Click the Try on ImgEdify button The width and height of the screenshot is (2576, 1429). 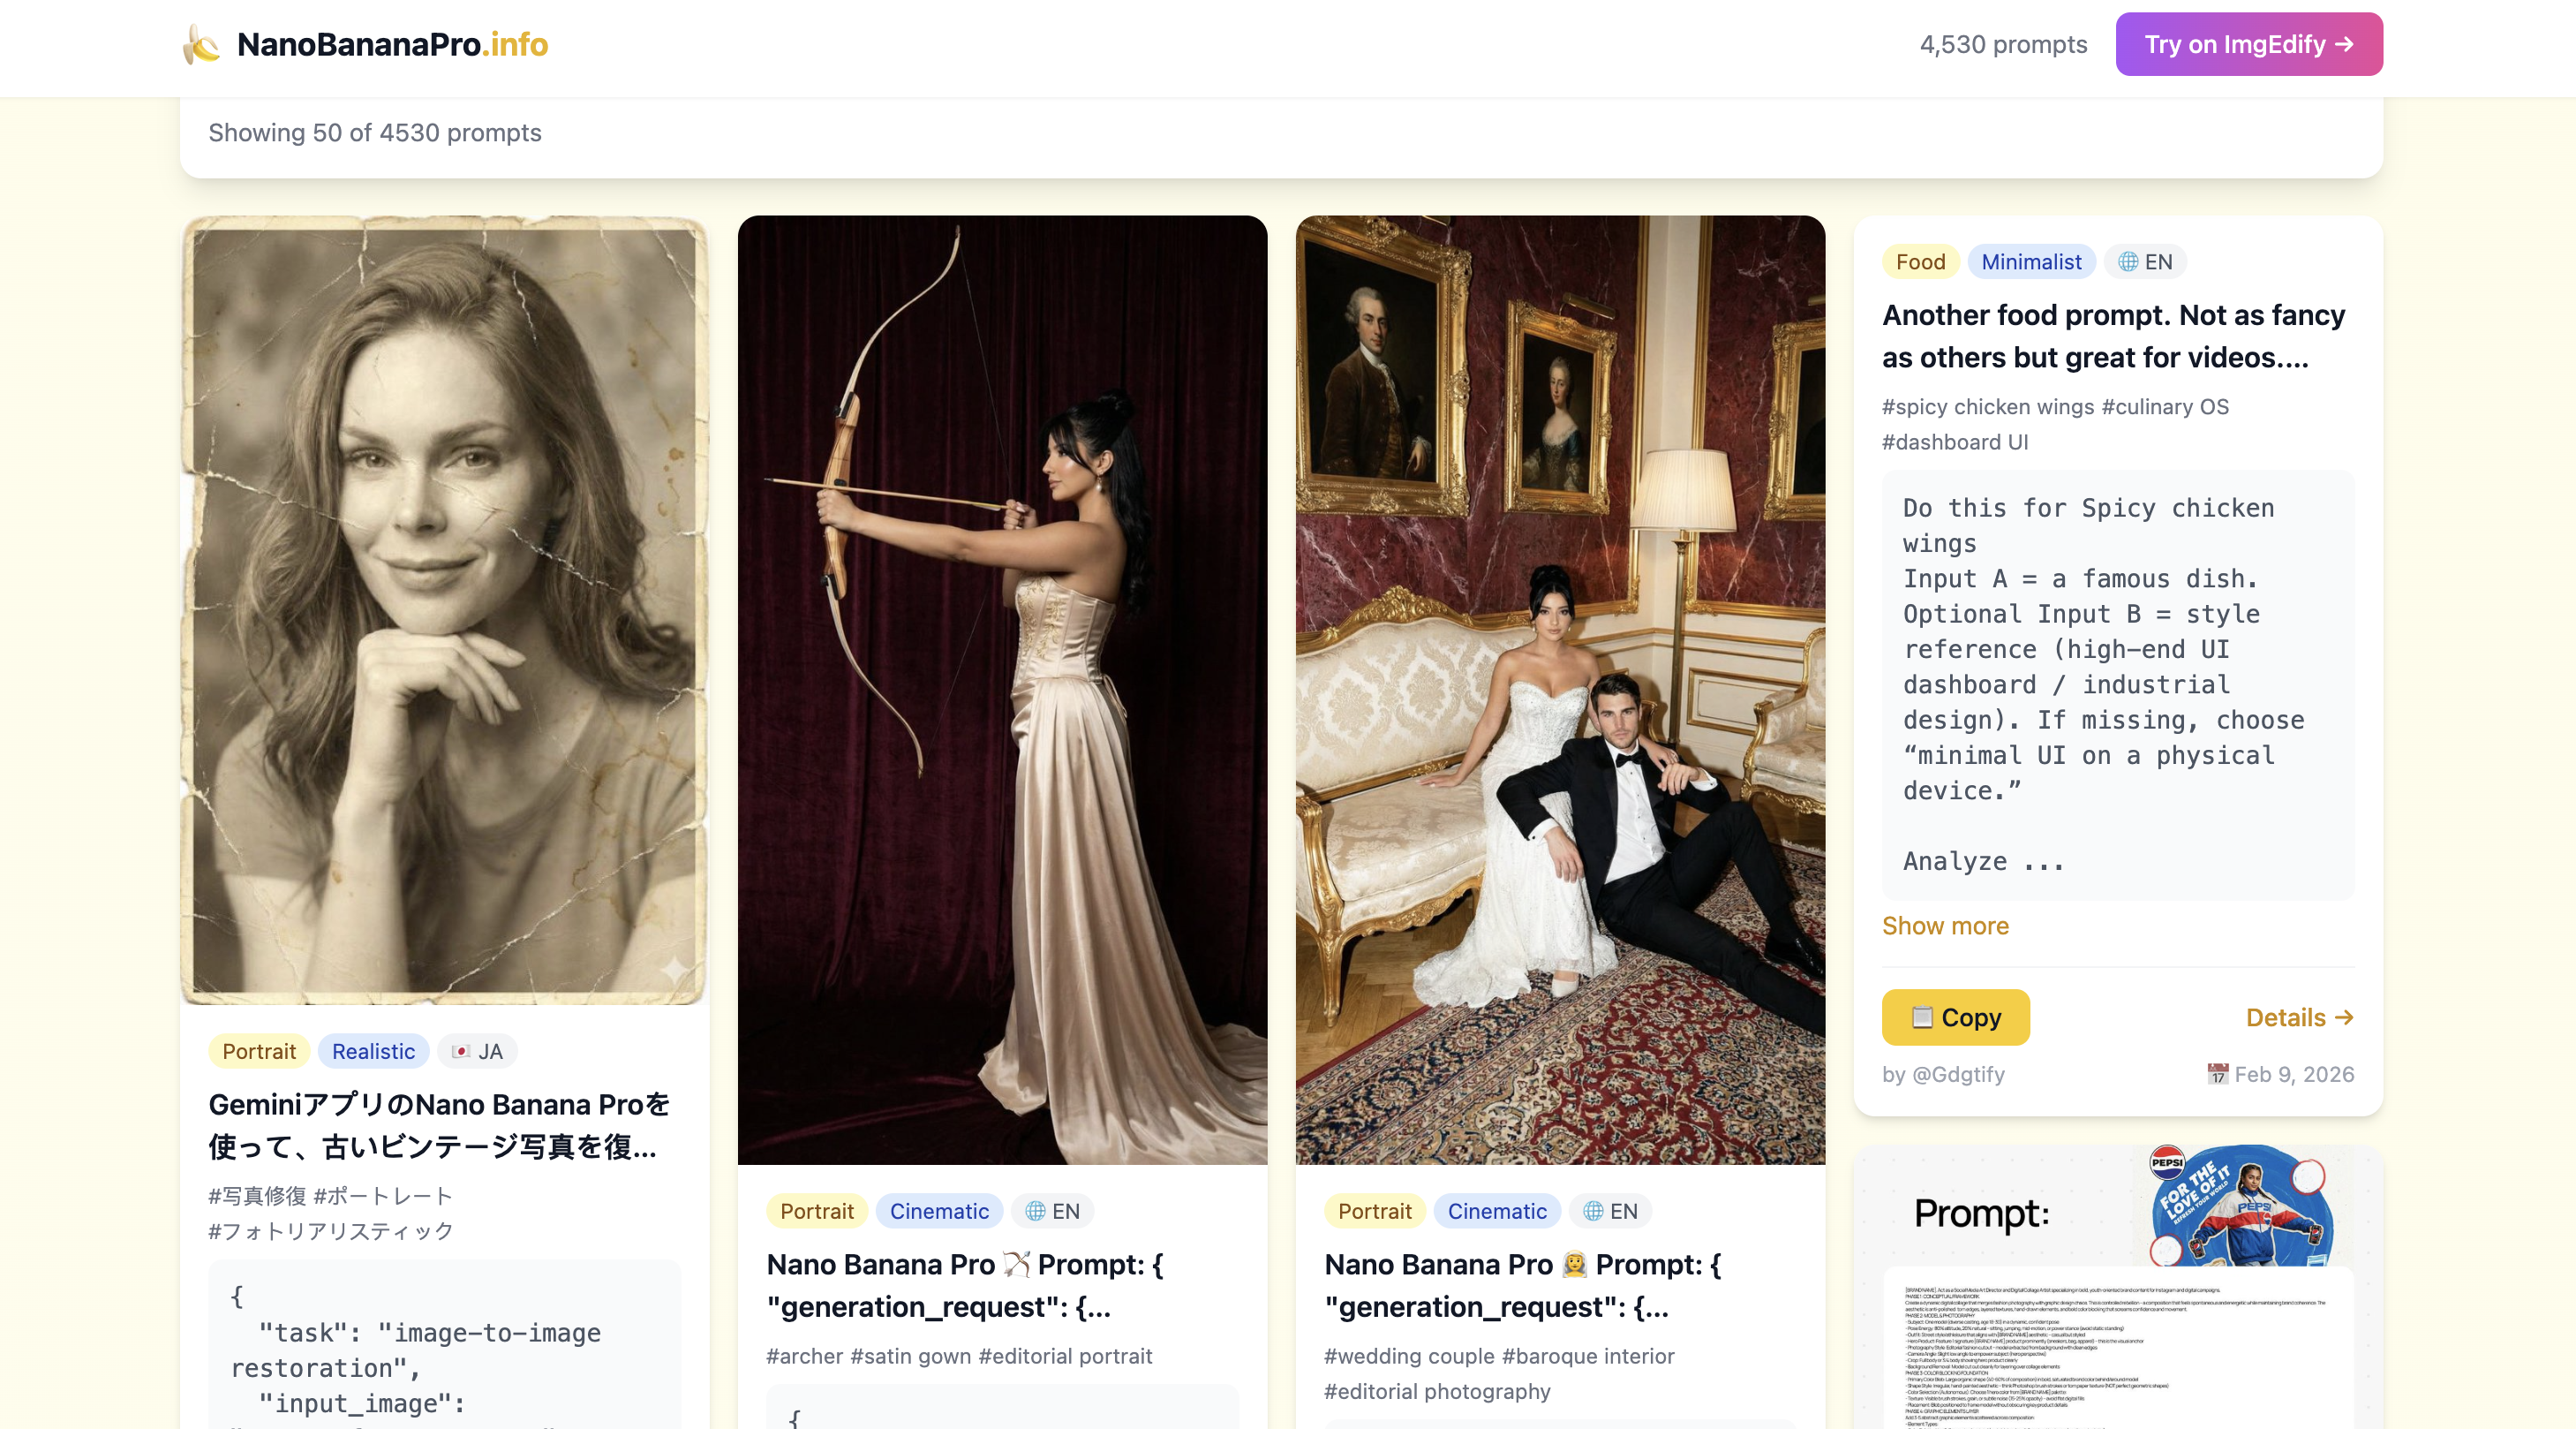pos(2248,44)
